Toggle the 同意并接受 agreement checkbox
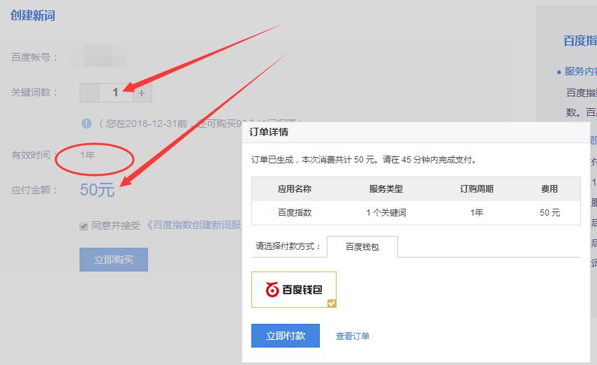Screen dimensions: 597x365 click(84, 226)
